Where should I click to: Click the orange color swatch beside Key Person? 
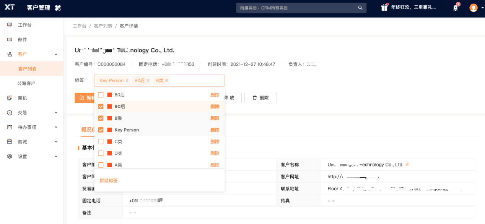tap(109, 130)
